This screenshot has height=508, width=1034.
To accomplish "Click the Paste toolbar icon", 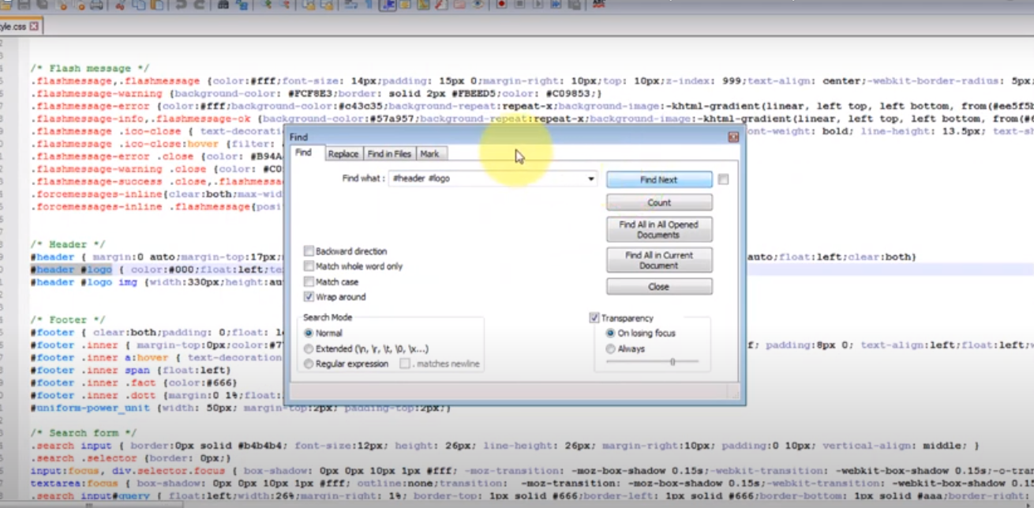I will click(x=156, y=4).
